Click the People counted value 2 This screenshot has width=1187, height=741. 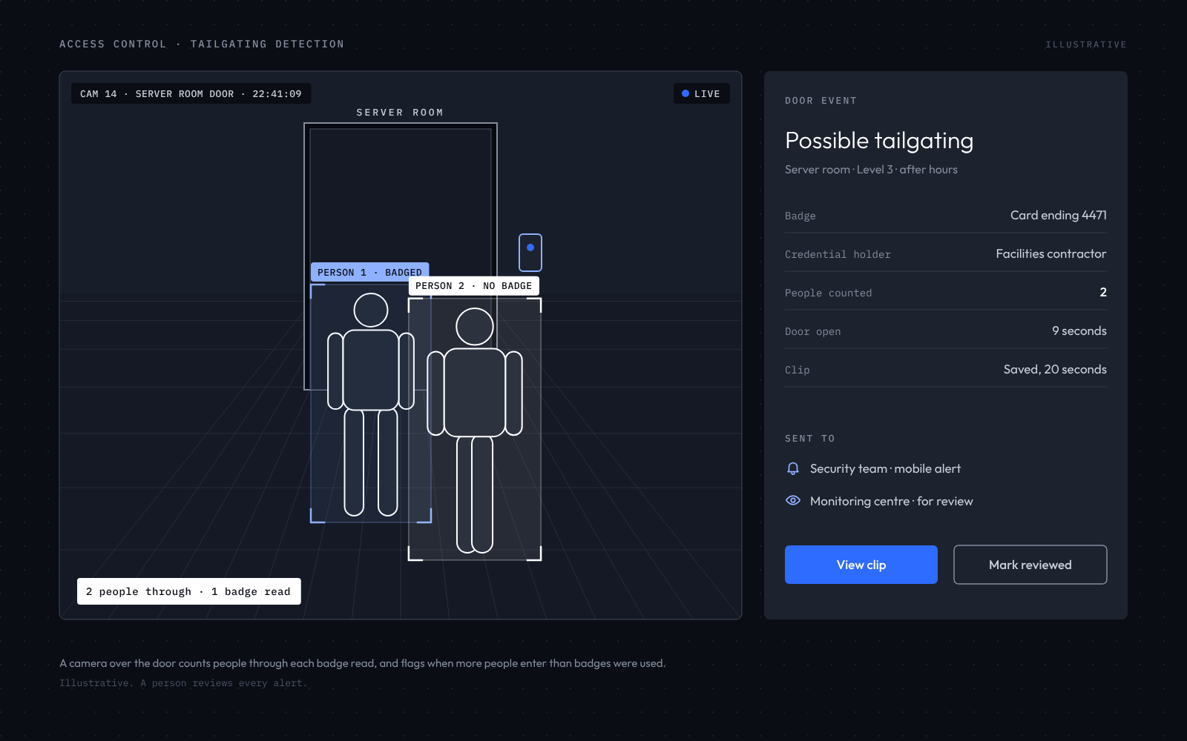click(x=1103, y=292)
